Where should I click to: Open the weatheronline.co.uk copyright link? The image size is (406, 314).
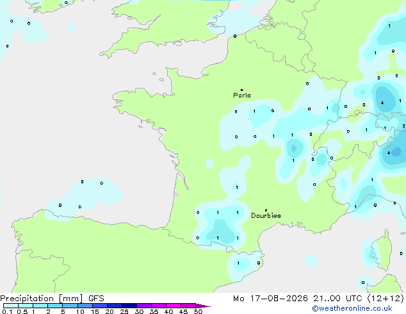click(352, 308)
